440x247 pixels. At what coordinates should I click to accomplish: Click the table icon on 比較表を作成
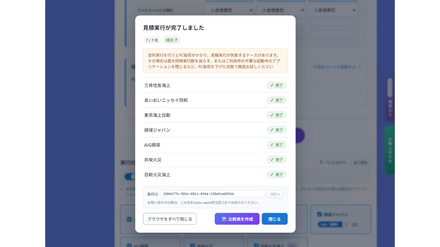pyautogui.click(x=224, y=219)
